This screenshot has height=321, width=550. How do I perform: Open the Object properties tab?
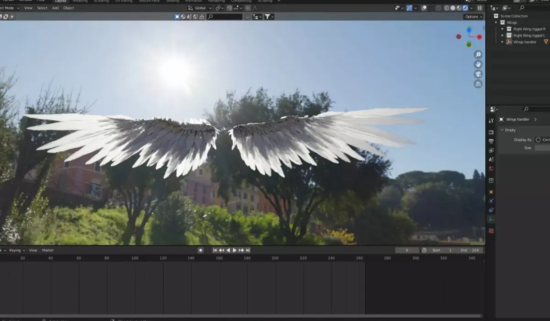[491, 192]
